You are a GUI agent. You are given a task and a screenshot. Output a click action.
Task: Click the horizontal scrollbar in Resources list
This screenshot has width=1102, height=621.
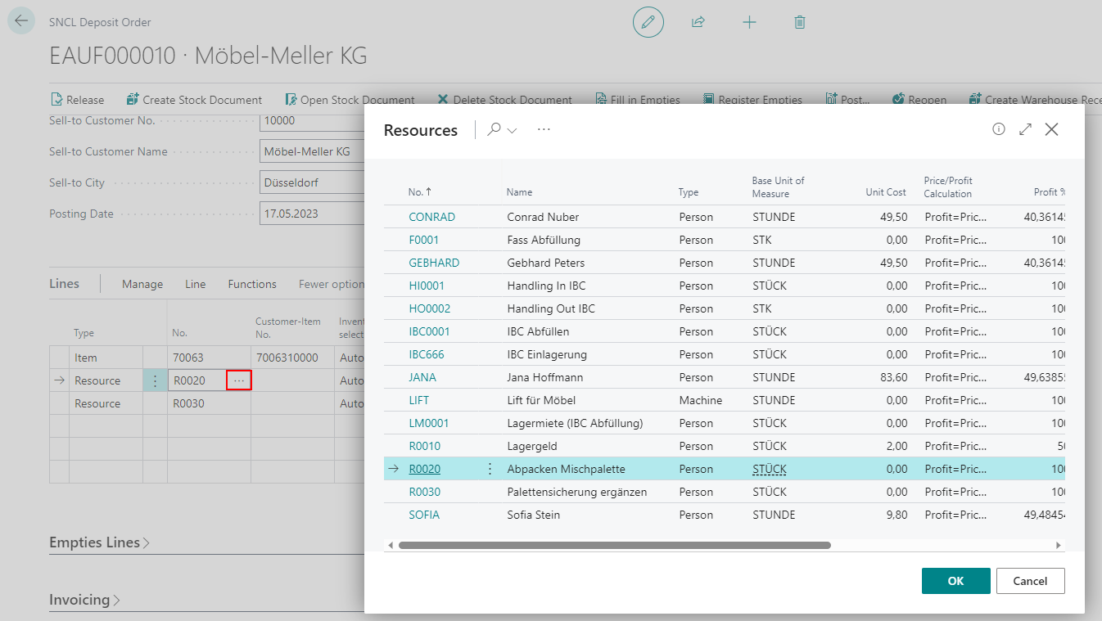614,545
